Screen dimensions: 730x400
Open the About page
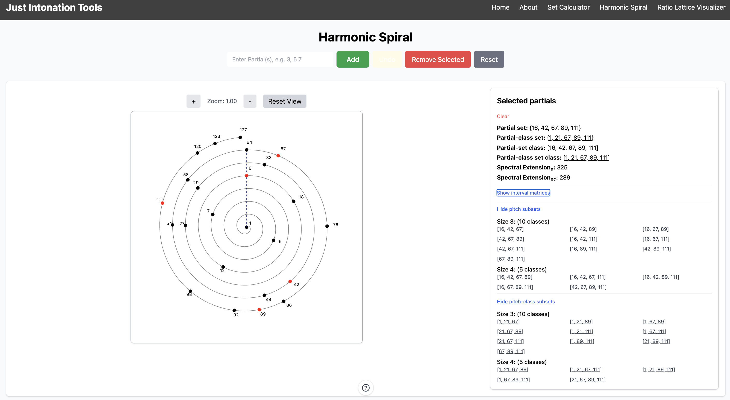[528, 7]
